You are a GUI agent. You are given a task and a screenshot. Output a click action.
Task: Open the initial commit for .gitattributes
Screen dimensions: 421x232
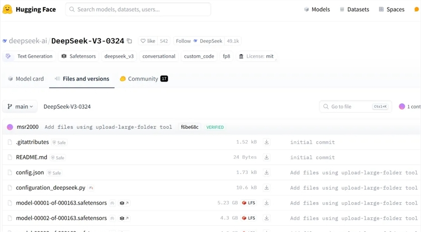(312, 142)
